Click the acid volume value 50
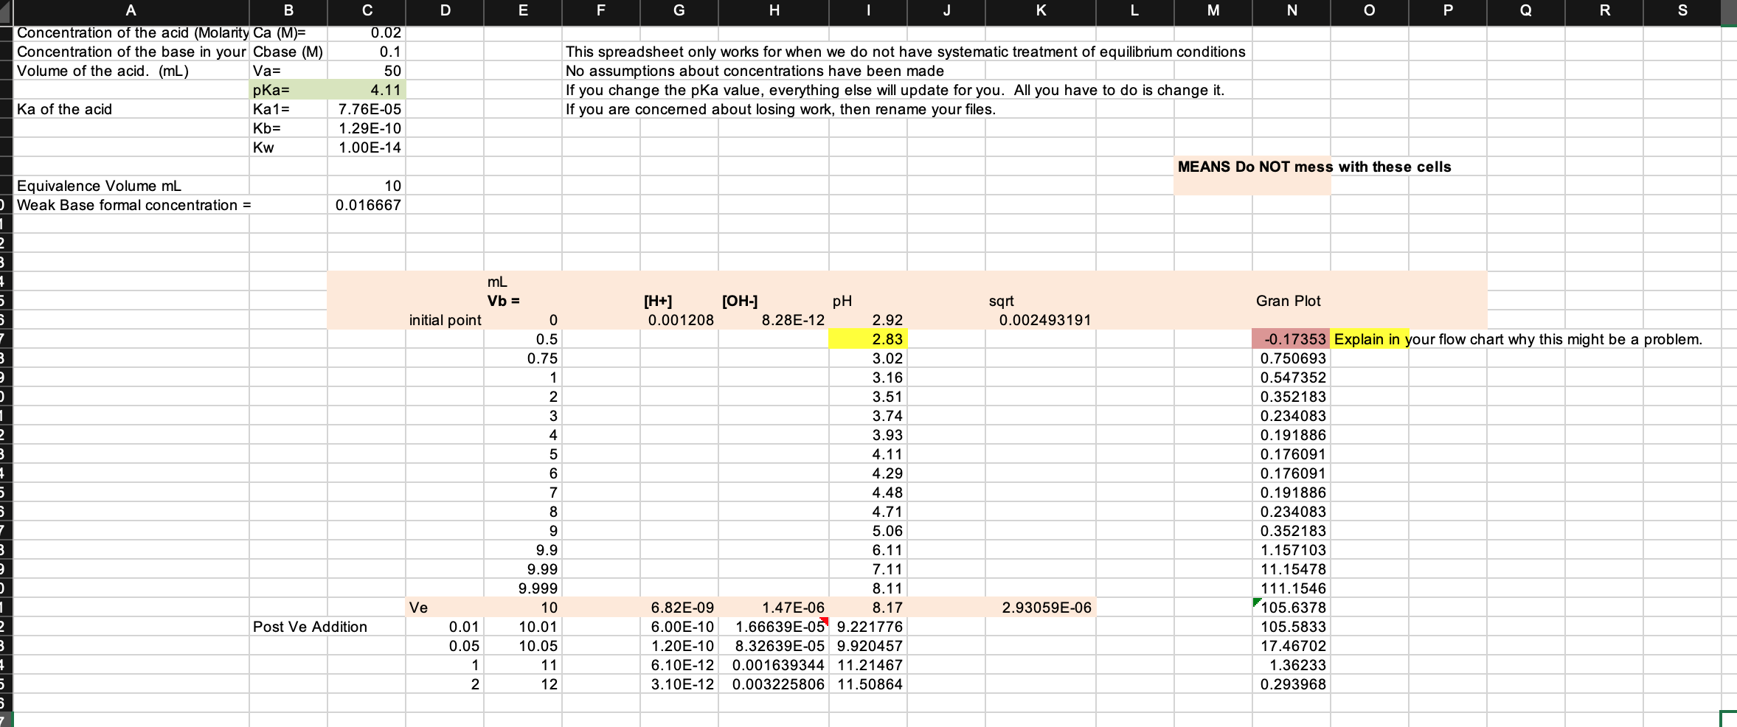The height and width of the screenshot is (727, 1737). pos(367,71)
